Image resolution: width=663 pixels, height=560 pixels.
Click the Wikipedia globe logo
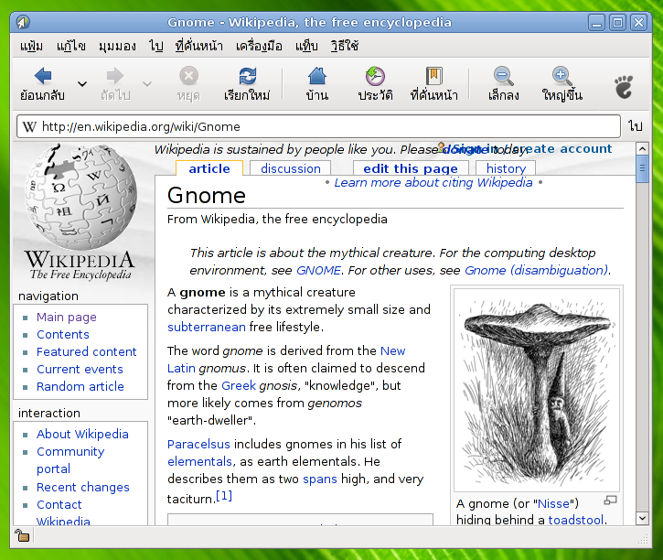pyautogui.click(x=80, y=197)
